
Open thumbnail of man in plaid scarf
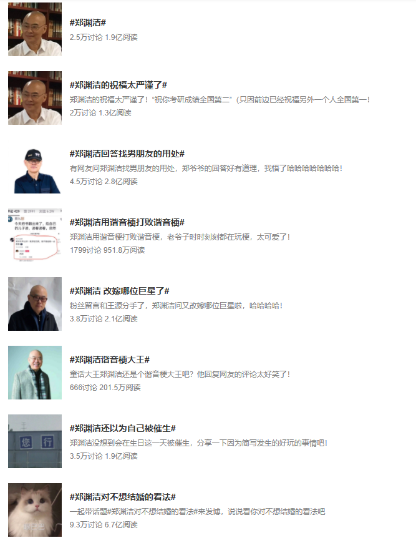point(35,372)
